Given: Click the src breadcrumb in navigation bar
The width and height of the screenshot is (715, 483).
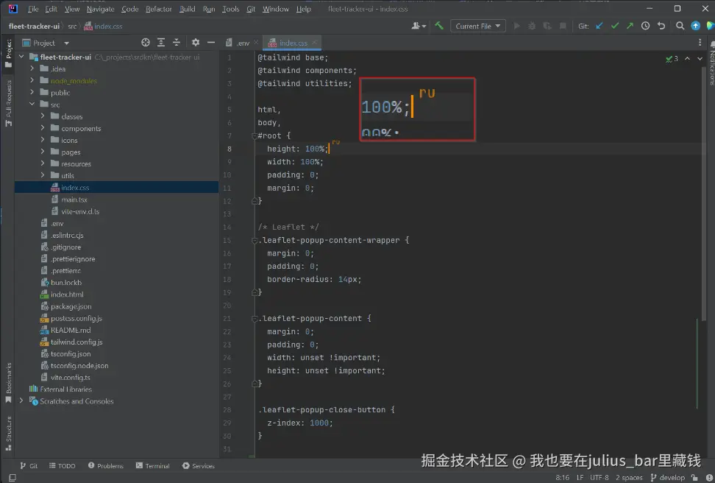Looking at the screenshot, I should pos(72,26).
